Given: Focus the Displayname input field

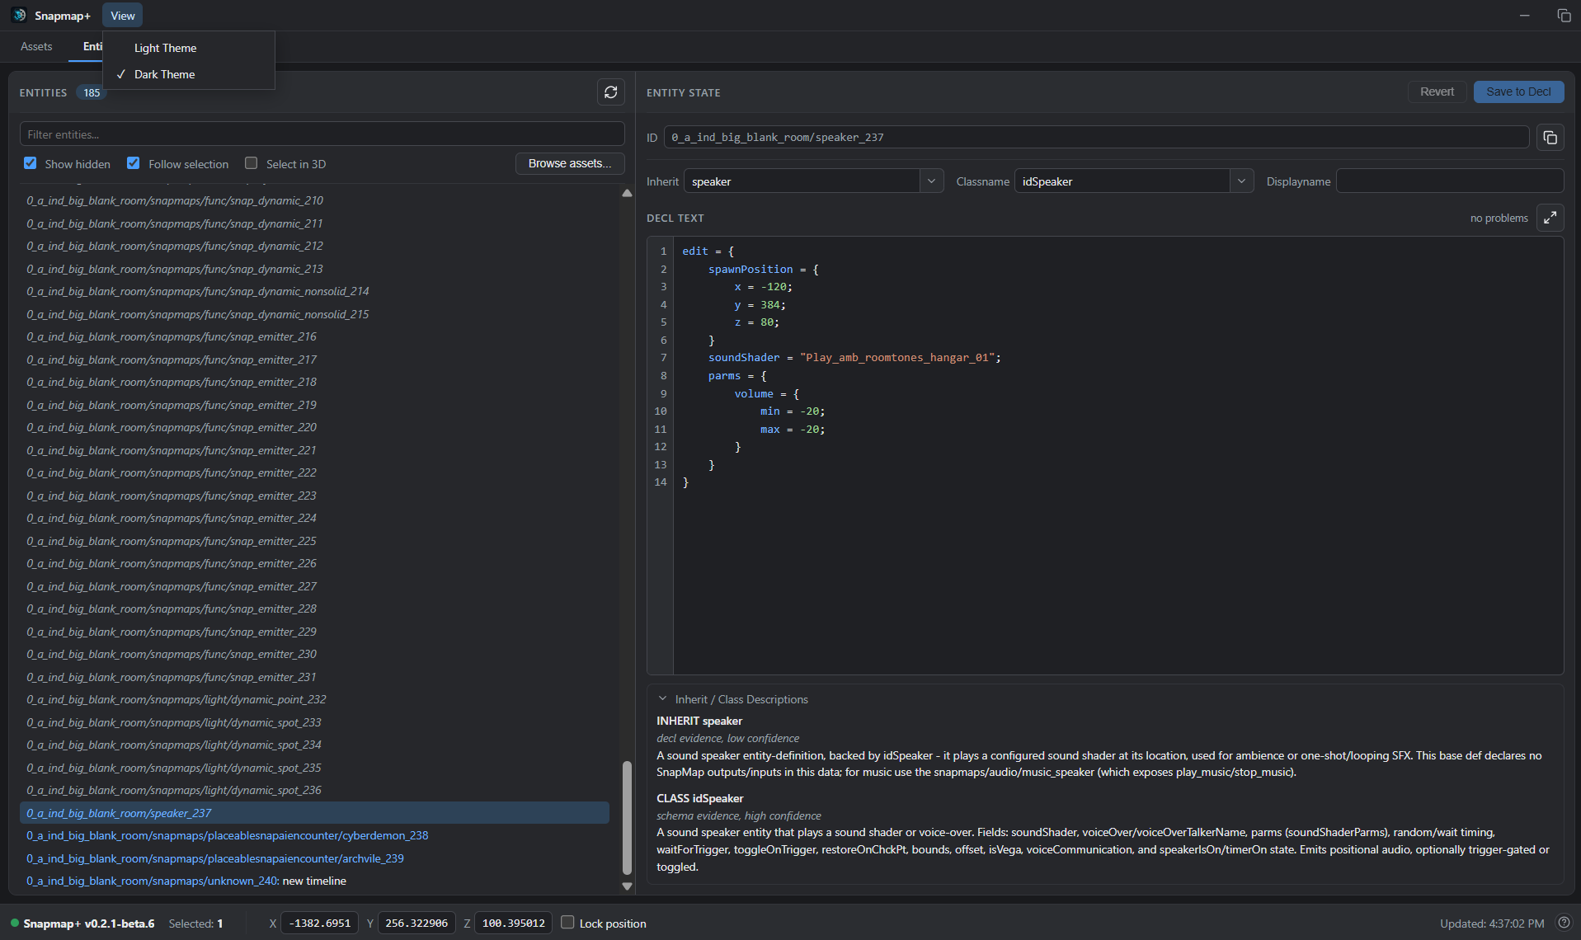Looking at the screenshot, I should point(1449,181).
